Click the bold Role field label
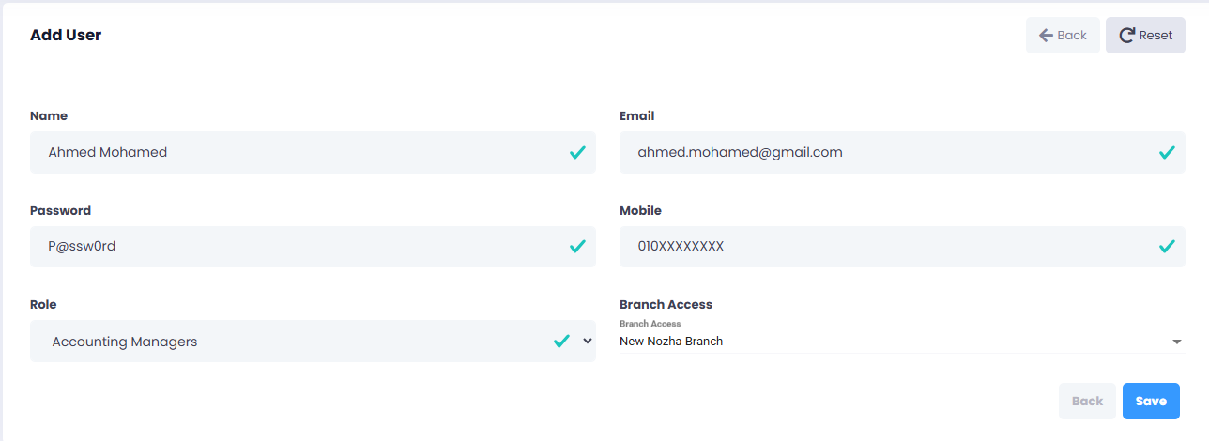The width and height of the screenshot is (1209, 441). coord(43,304)
